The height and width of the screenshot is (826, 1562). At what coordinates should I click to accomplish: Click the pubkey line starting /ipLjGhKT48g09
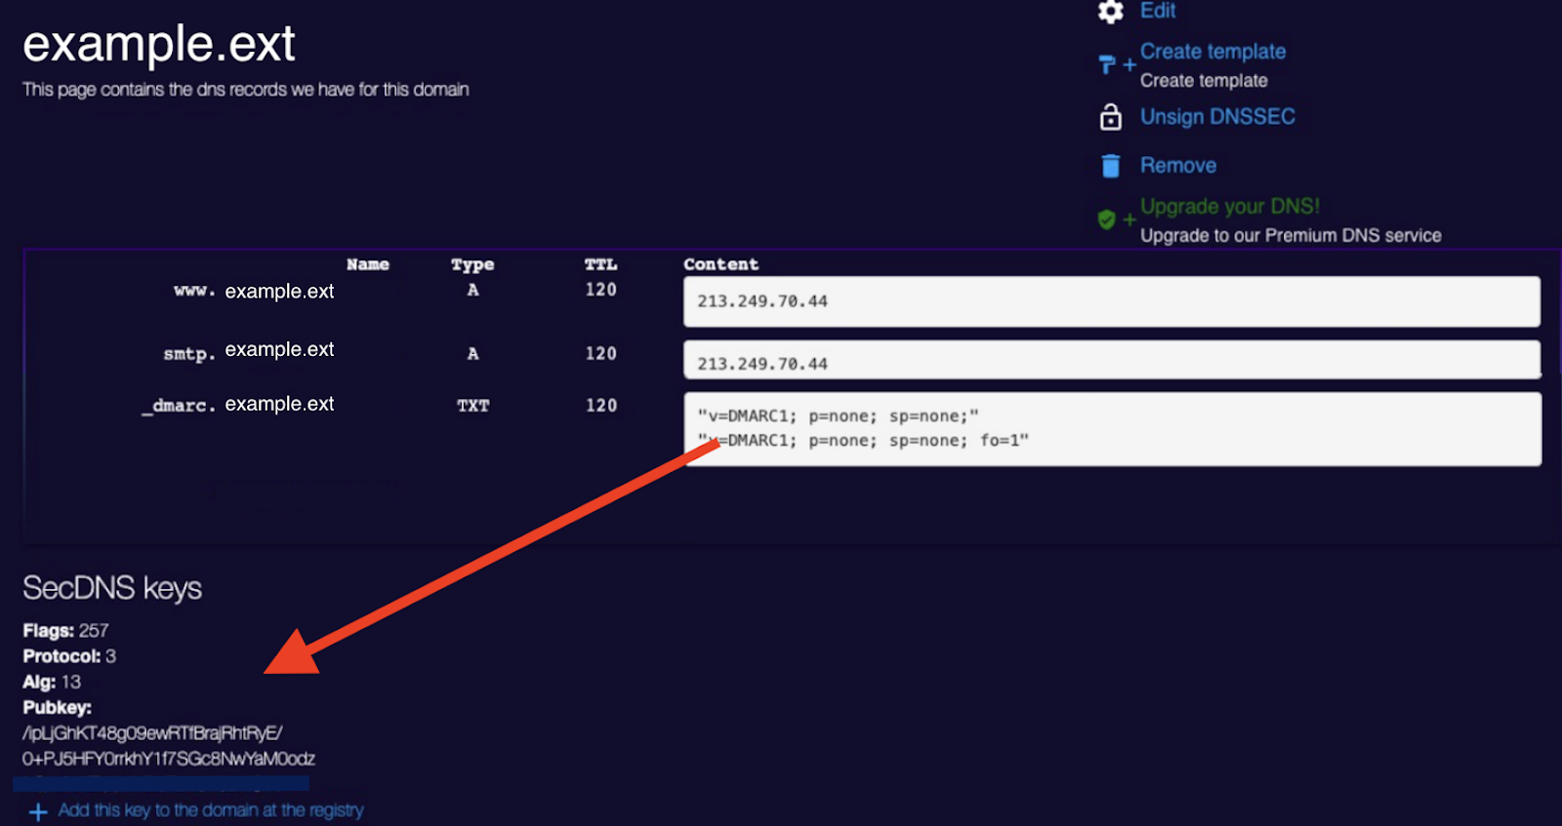[x=152, y=733]
